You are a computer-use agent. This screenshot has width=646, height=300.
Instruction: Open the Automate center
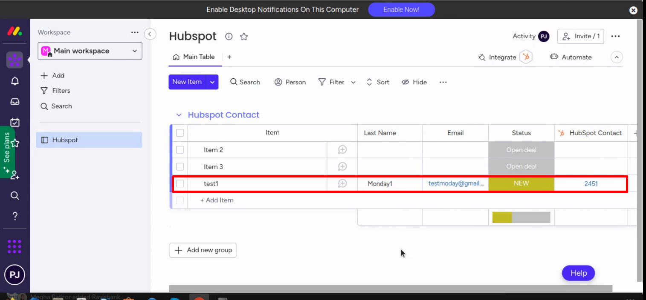click(571, 57)
